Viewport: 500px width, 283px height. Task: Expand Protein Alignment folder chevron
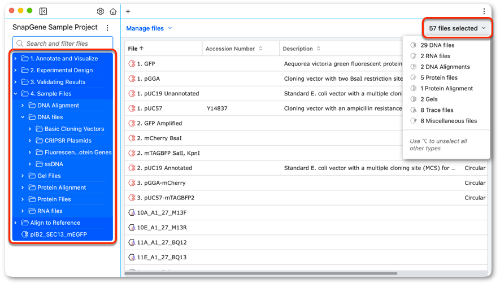point(23,188)
